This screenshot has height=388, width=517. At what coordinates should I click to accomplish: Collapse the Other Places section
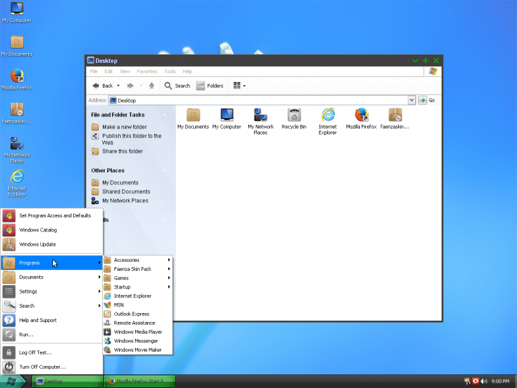[165, 171]
